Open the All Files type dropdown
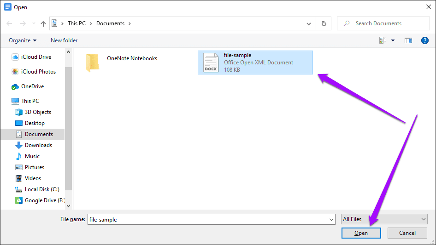The image size is (436, 245). 384,219
